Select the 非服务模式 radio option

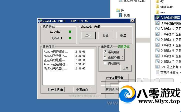(113, 58)
